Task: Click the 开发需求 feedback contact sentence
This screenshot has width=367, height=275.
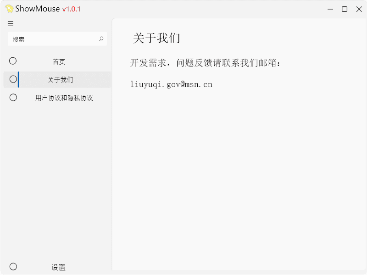Action: tap(205, 63)
